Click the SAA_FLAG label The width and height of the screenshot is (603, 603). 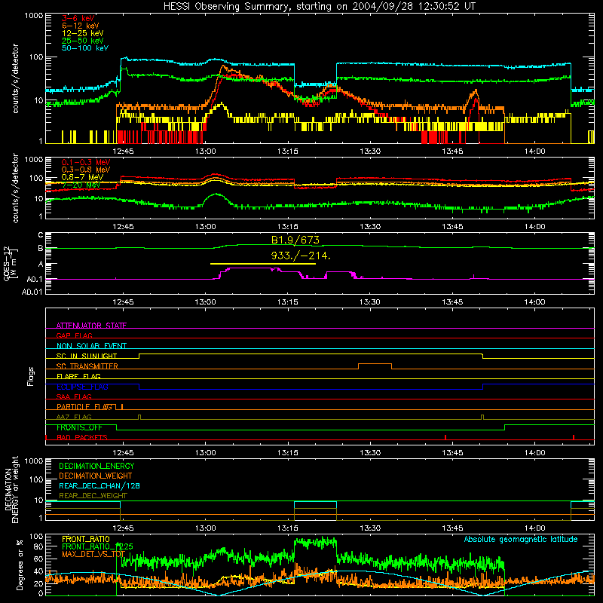pyautogui.click(x=74, y=396)
